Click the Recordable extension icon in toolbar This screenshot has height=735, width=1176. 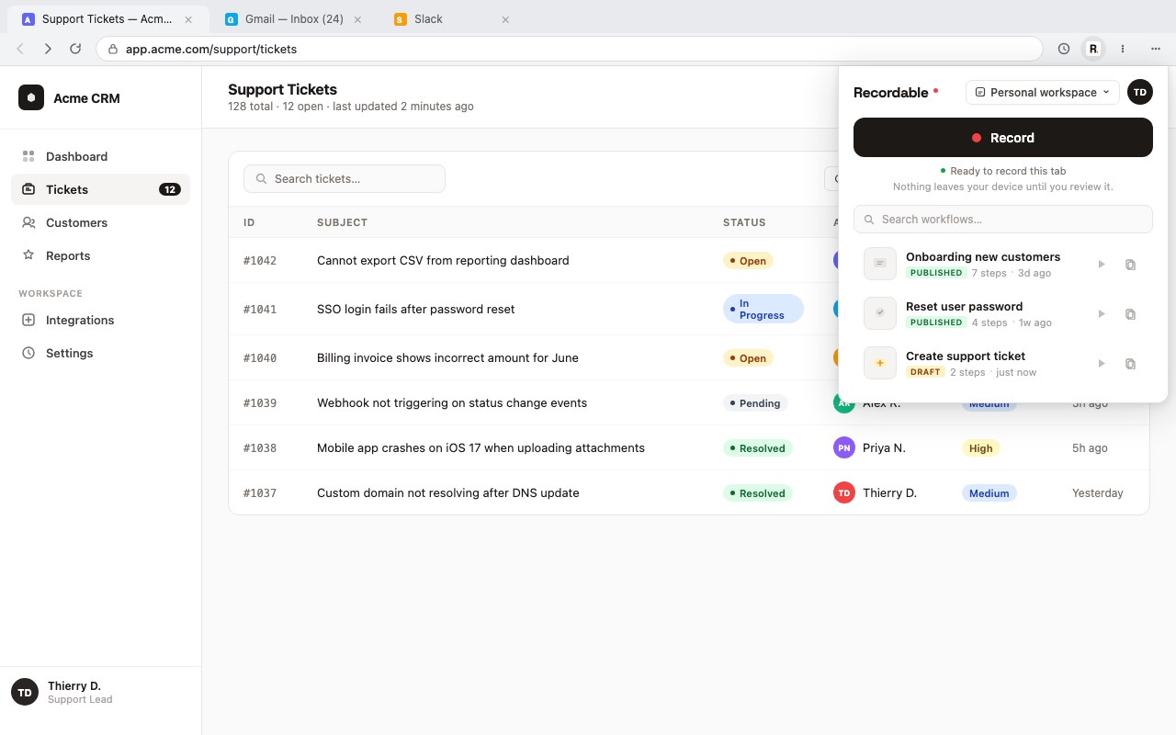[x=1093, y=49]
